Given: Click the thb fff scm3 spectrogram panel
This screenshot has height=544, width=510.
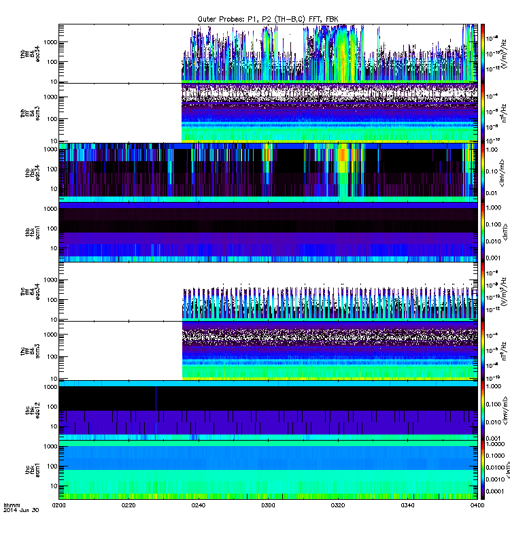Looking at the screenshot, I should pyautogui.click(x=268, y=113).
